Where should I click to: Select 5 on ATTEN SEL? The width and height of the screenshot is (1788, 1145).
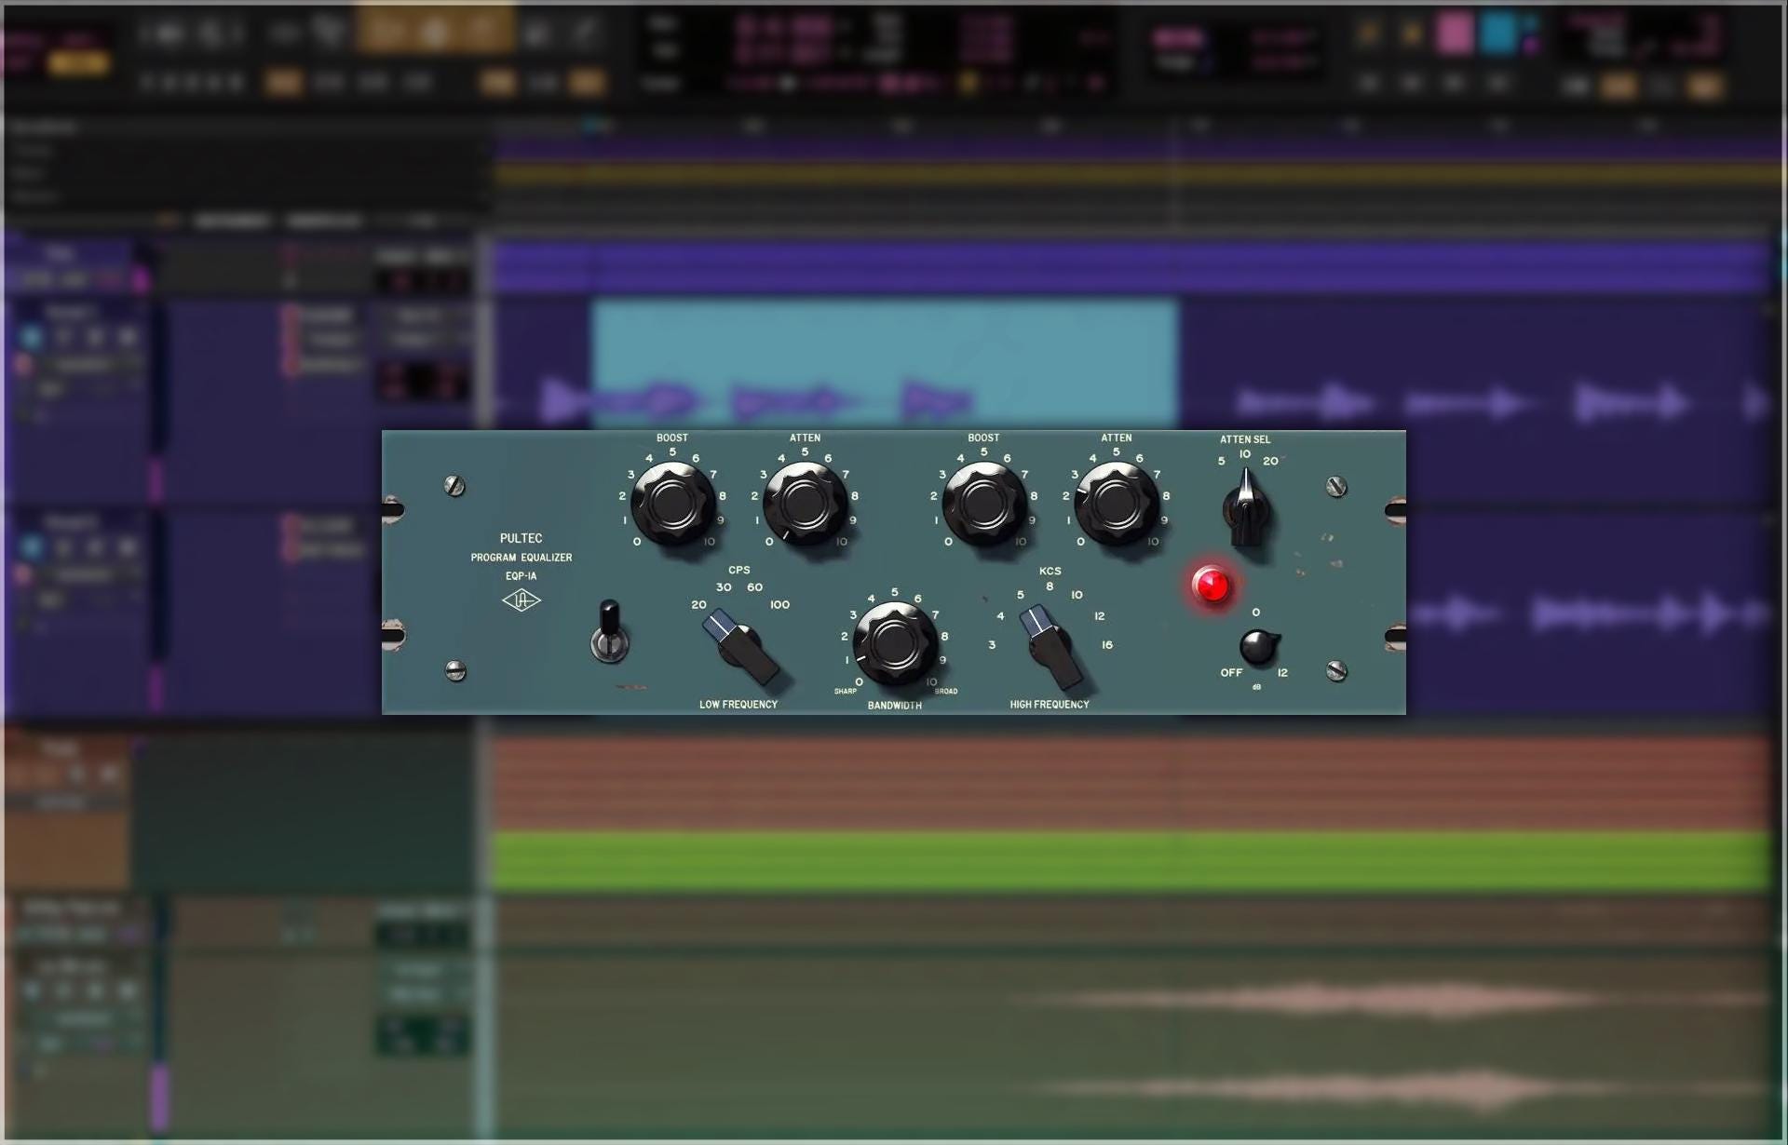[1221, 461]
